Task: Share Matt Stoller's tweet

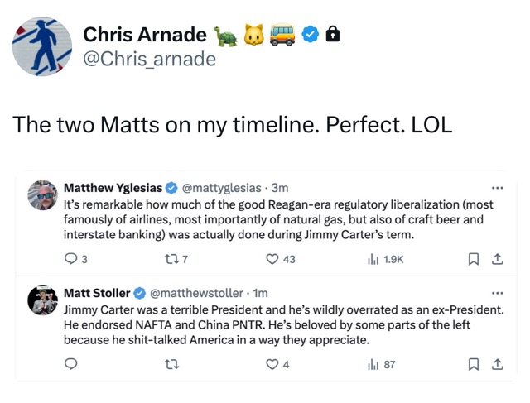Action: pos(498,364)
